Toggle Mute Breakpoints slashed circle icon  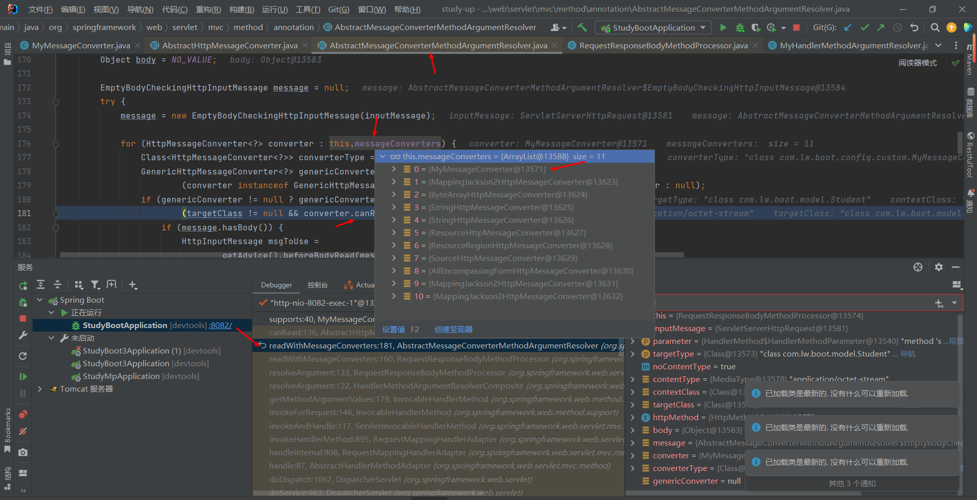(x=23, y=431)
